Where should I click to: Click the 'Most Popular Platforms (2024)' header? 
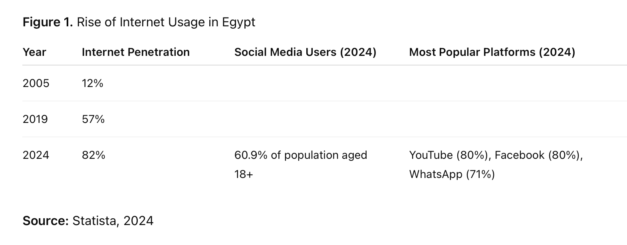coord(492,52)
